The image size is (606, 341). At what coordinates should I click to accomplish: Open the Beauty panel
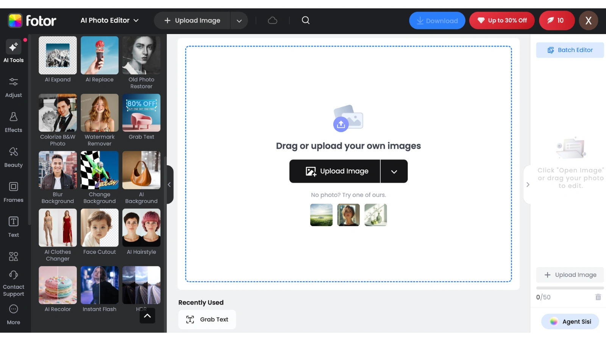point(13,157)
